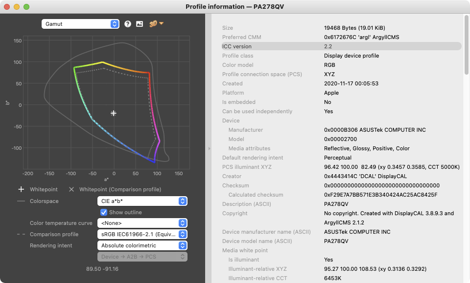Close the Profile information window
470x283 pixels.
pos(7,7)
